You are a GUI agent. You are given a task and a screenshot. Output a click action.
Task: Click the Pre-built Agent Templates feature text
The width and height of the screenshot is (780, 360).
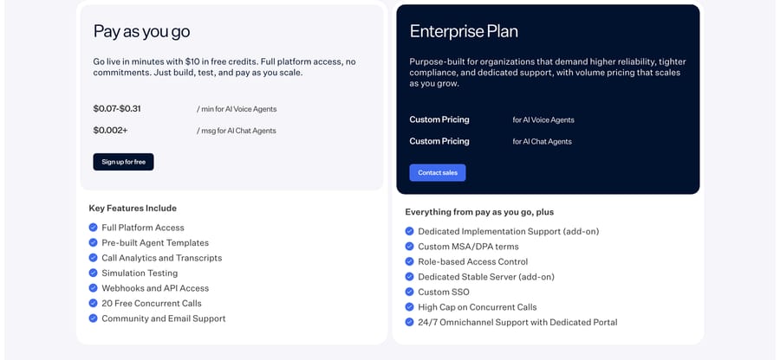click(x=155, y=243)
